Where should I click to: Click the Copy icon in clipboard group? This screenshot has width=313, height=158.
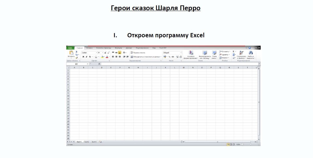pyautogui.click(x=76, y=55)
